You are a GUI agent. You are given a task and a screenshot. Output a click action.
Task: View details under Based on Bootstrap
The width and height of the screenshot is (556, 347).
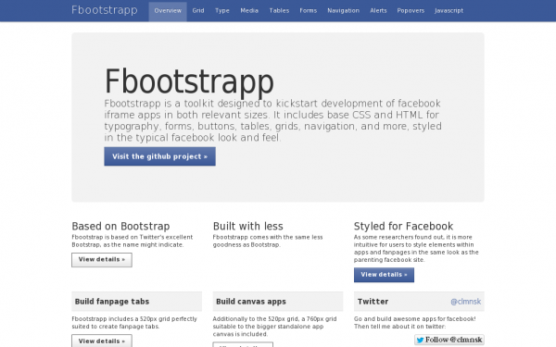[102, 260]
